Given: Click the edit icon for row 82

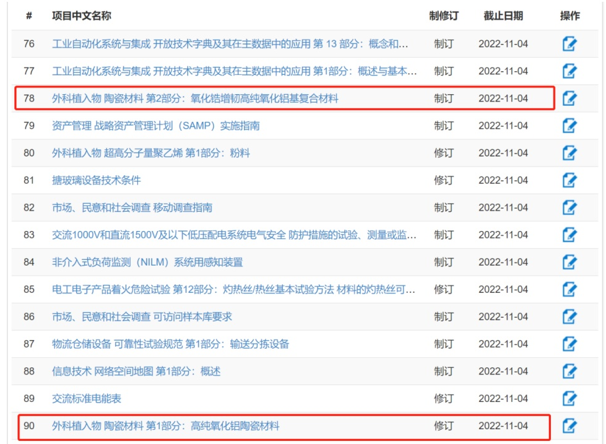Looking at the screenshot, I should click(569, 207).
